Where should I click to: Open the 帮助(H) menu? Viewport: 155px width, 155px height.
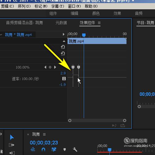click(91, 6)
